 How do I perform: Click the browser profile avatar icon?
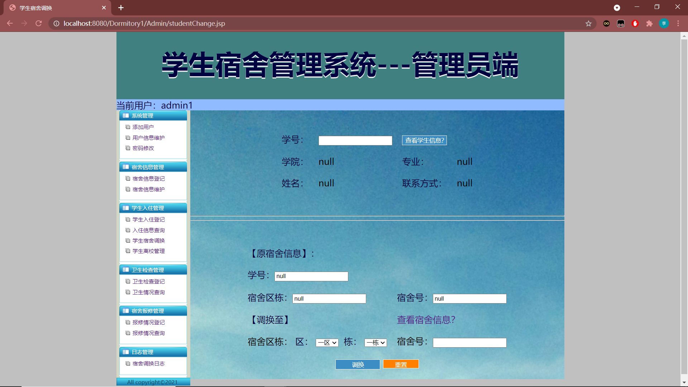664,23
